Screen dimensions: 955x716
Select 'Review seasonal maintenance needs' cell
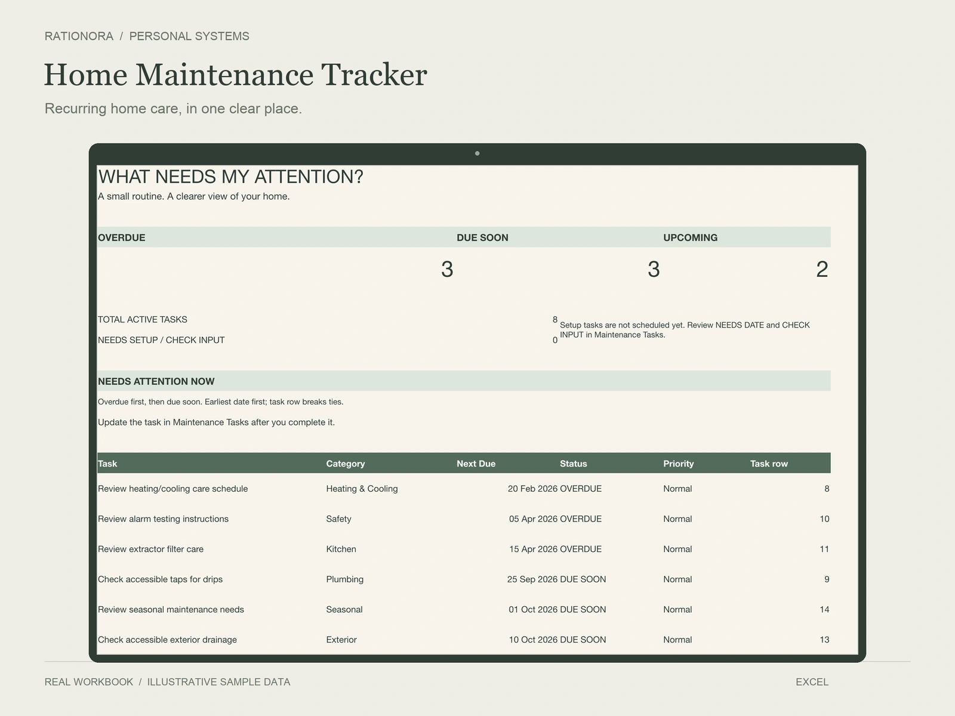coord(171,609)
